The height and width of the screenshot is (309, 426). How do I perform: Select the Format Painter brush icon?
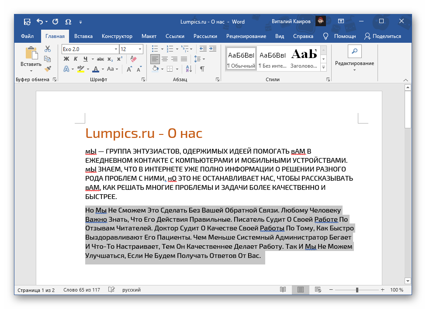click(47, 69)
